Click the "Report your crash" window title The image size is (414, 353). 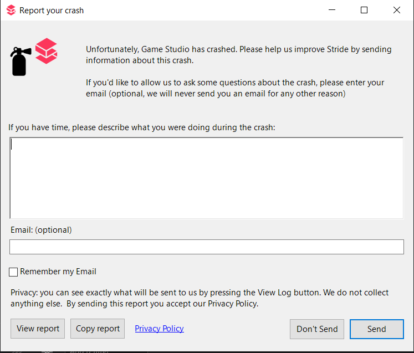[x=52, y=11]
